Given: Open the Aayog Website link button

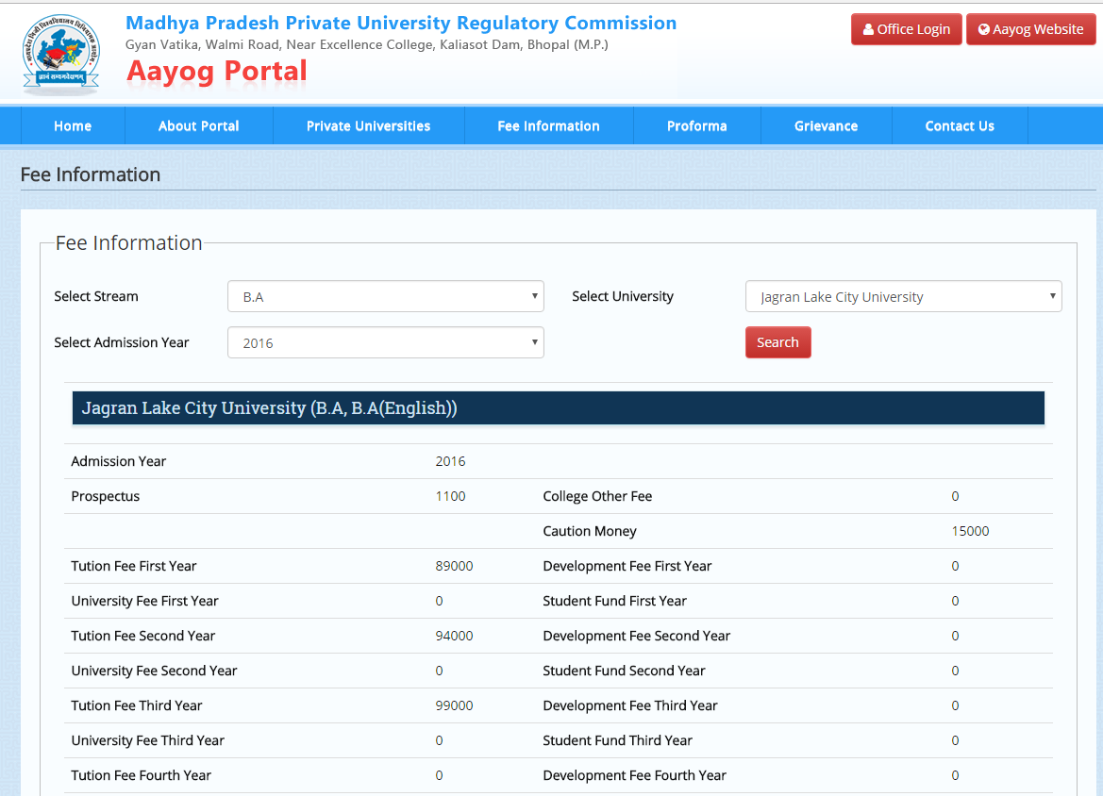Looking at the screenshot, I should tap(1030, 29).
